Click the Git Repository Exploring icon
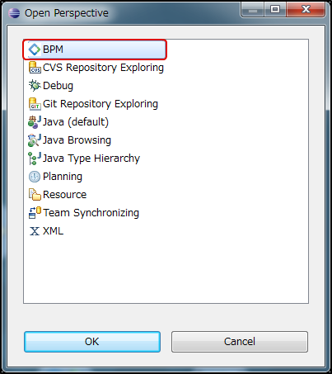The height and width of the screenshot is (374, 332). pos(35,104)
